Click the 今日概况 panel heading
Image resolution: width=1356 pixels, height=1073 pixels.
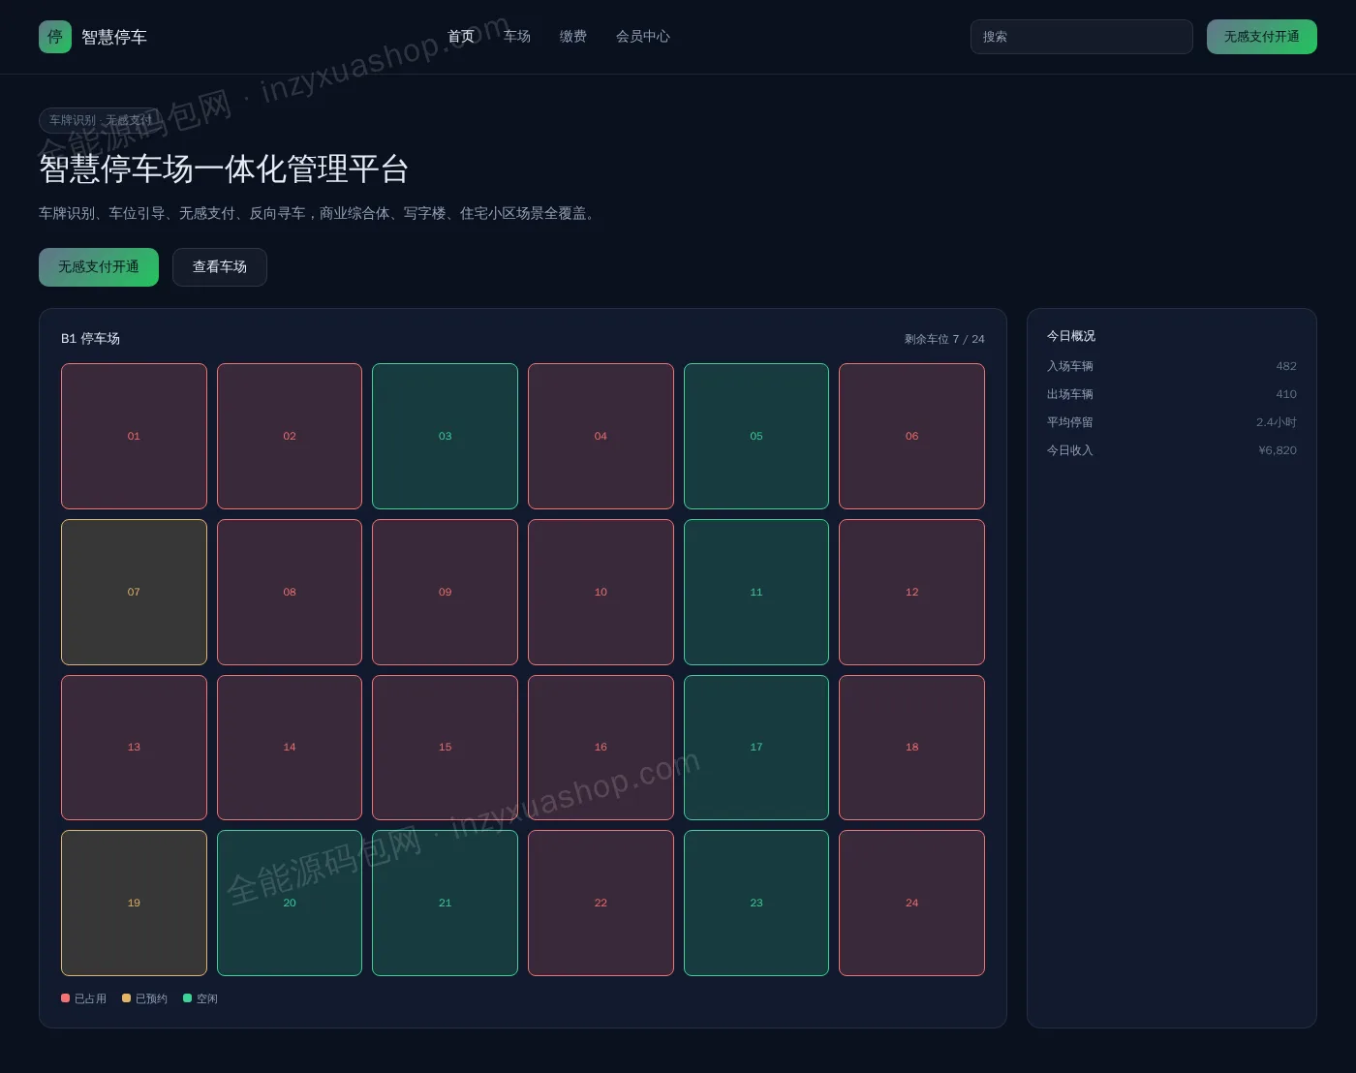tap(1071, 336)
